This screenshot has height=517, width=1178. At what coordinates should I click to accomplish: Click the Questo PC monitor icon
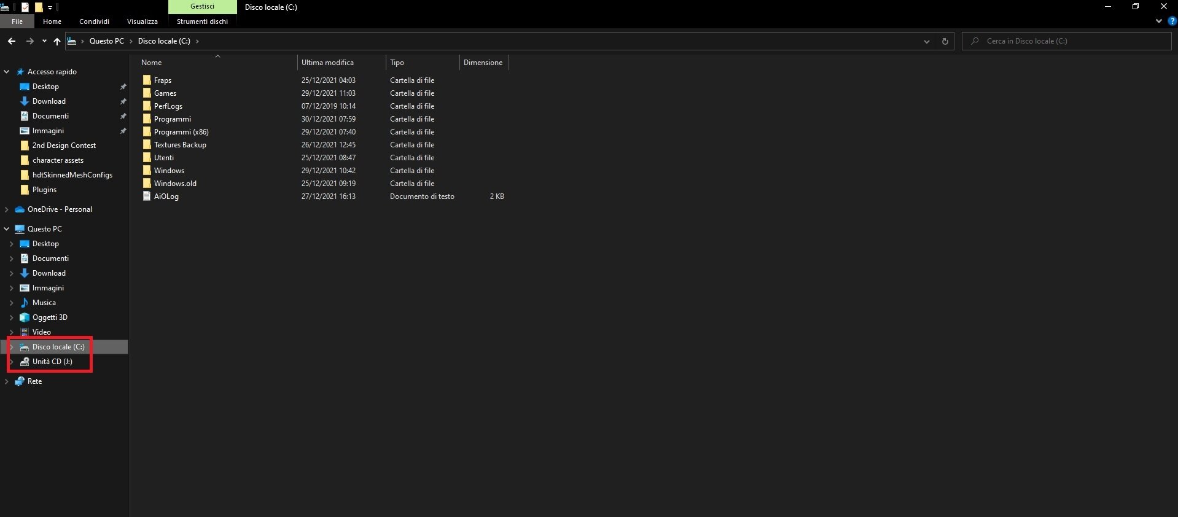click(x=20, y=229)
